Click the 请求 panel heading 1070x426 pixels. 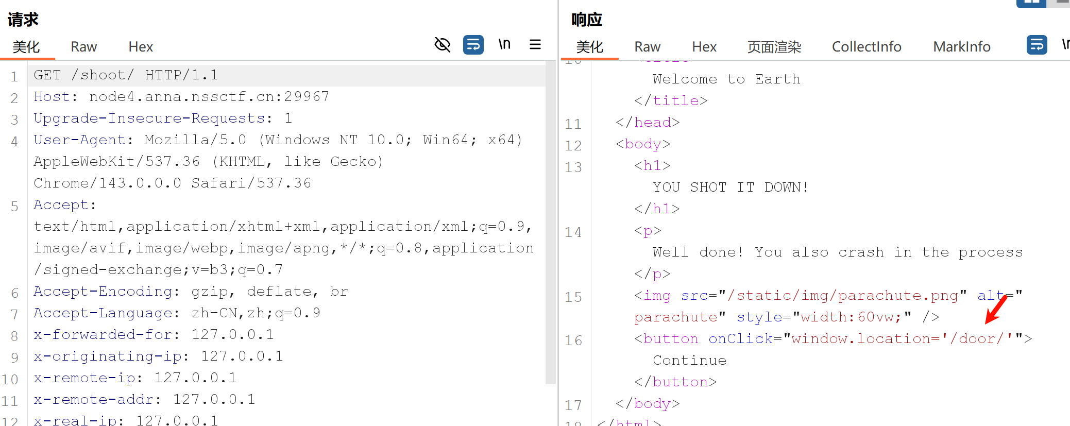23,20
